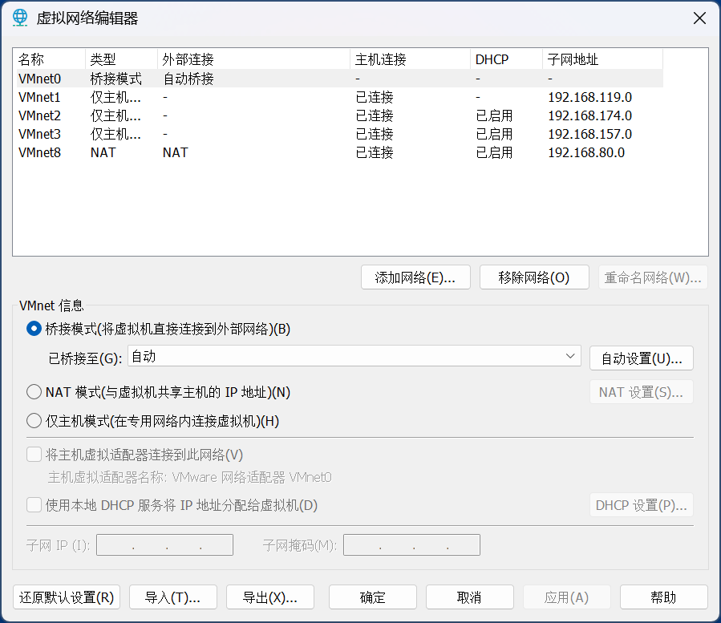Click the 确定 button
The height and width of the screenshot is (623, 721).
373,597
